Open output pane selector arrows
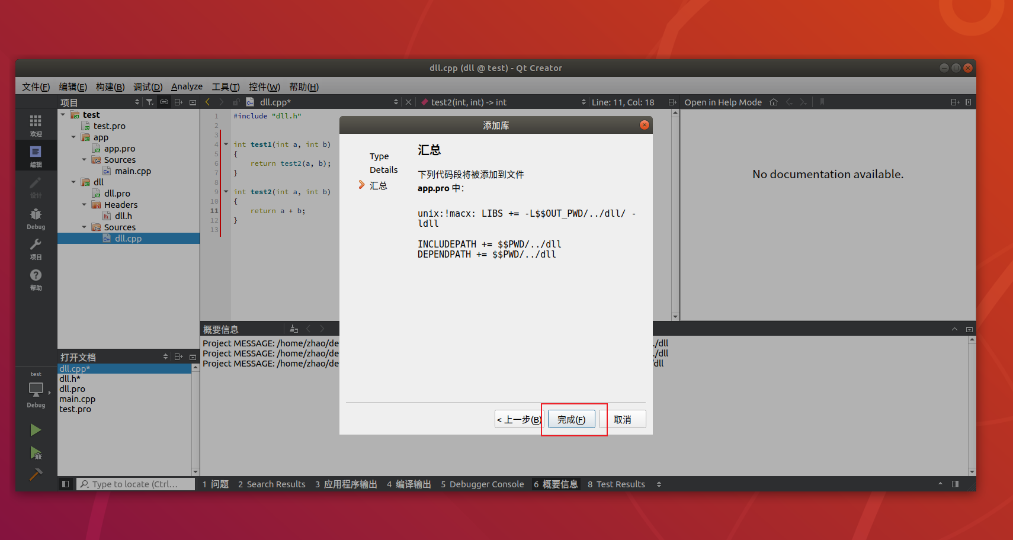The image size is (1013, 540). pos(659,484)
